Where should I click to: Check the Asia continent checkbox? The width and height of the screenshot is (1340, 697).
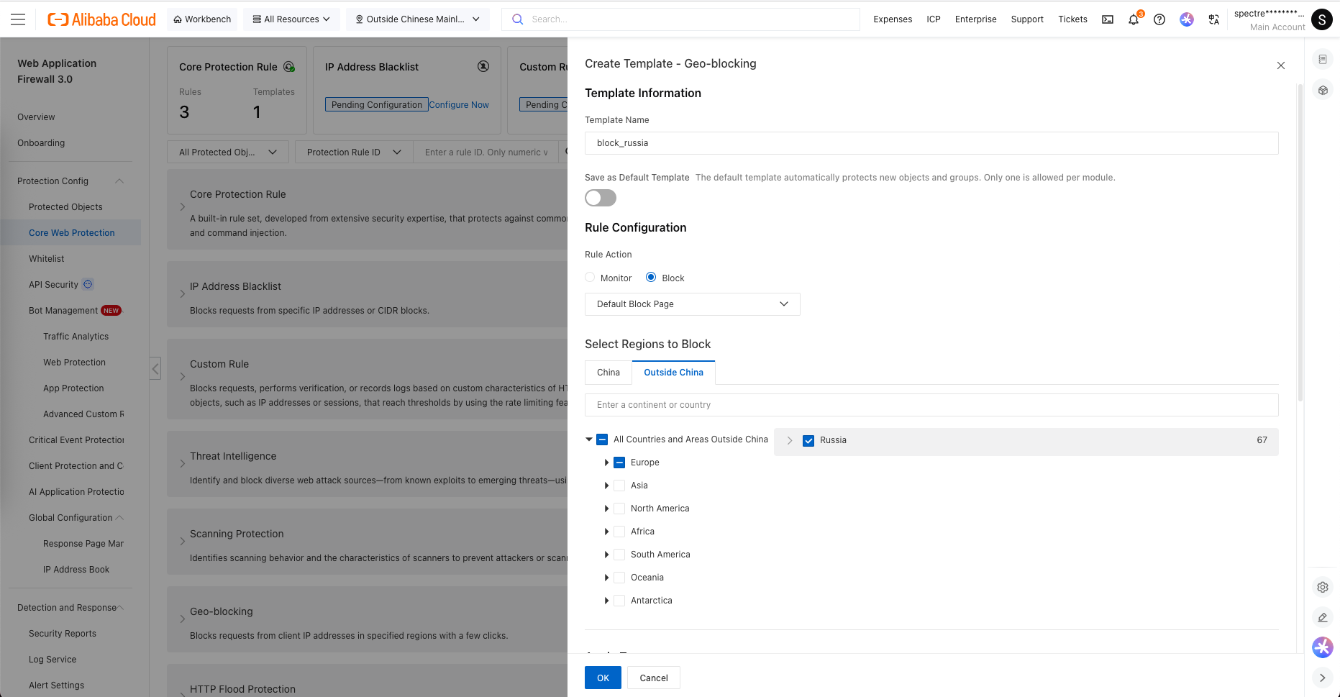tap(619, 486)
